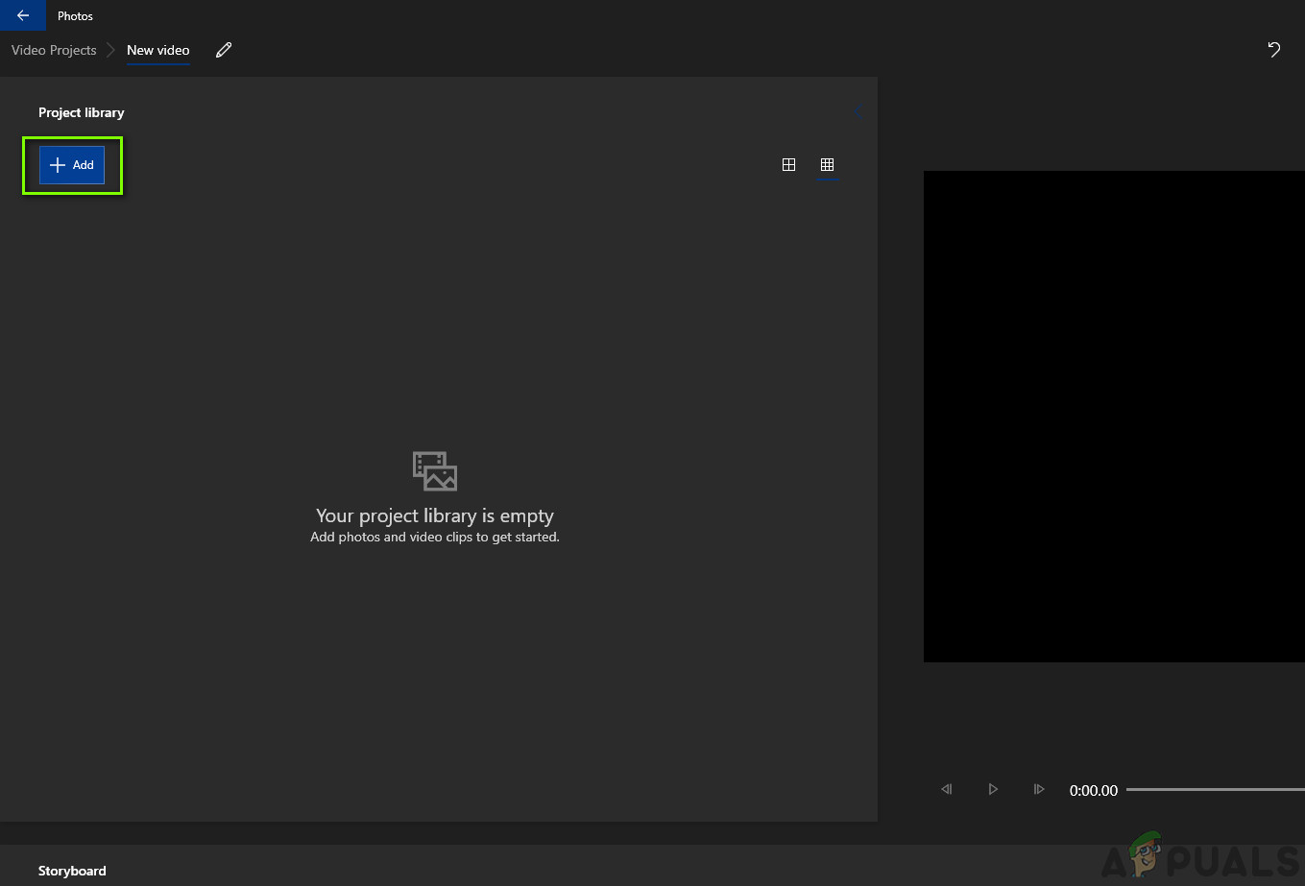Add media to the project library

point(72,165)
